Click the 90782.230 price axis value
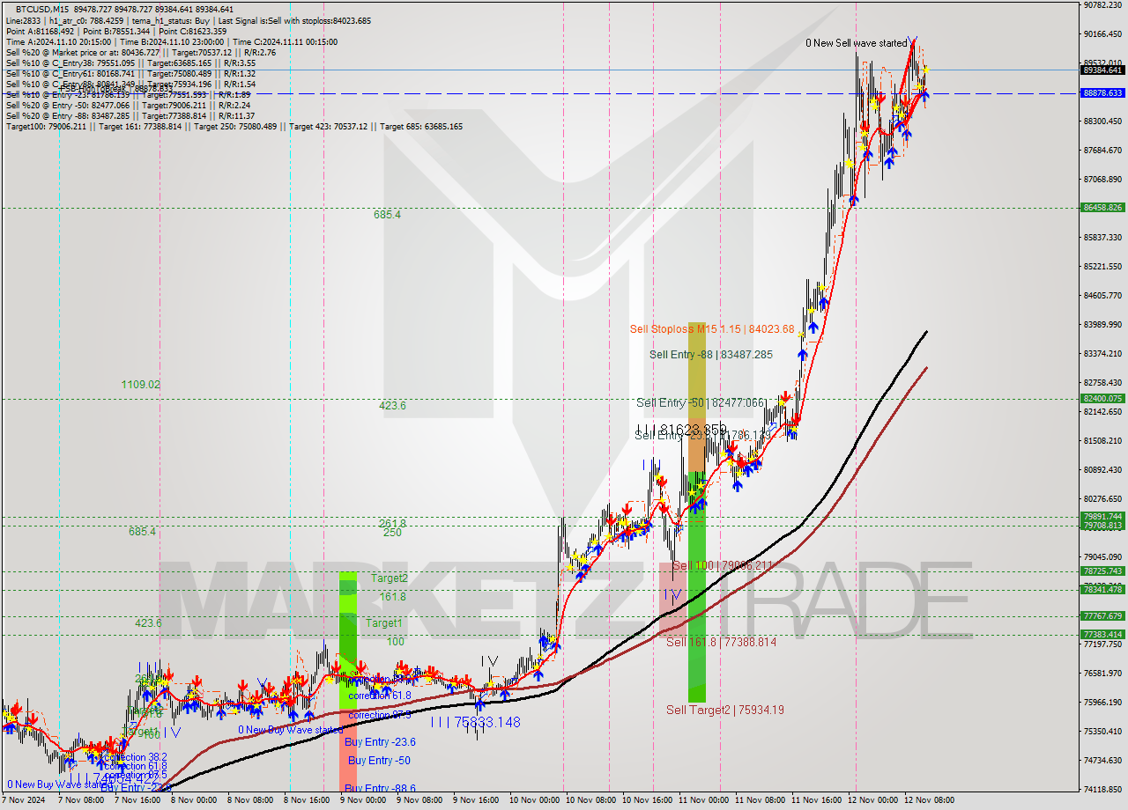Image resolution: width=1128 pixels, height=810 pixels. click(1102, 5)
